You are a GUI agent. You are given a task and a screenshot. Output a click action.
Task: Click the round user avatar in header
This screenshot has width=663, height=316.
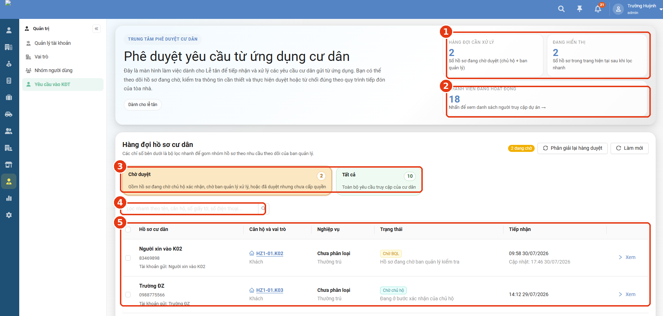618,9
